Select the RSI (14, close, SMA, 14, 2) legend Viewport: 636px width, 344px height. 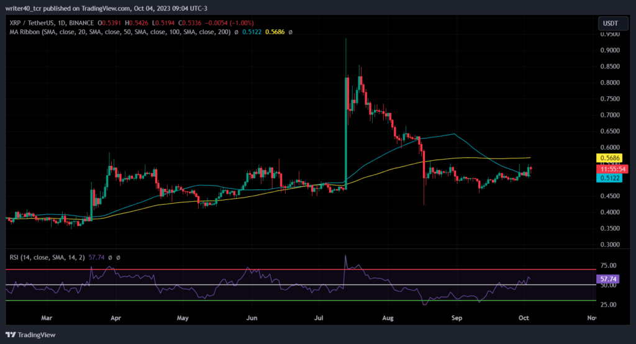47,257
